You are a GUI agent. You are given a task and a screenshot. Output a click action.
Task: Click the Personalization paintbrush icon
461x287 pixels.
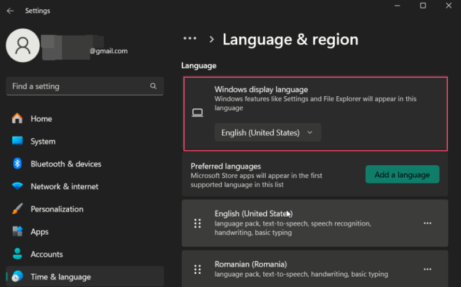17,209
